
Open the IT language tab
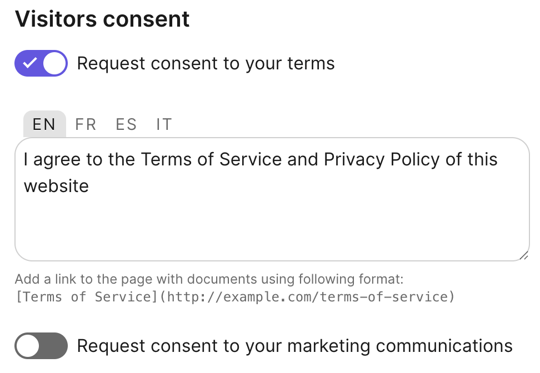tap(164, 124)
